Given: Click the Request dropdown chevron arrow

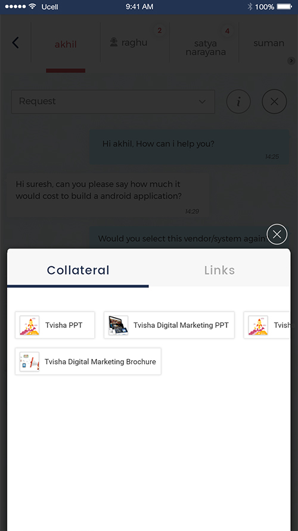Looking at the screenshot, I should [203, 102].
